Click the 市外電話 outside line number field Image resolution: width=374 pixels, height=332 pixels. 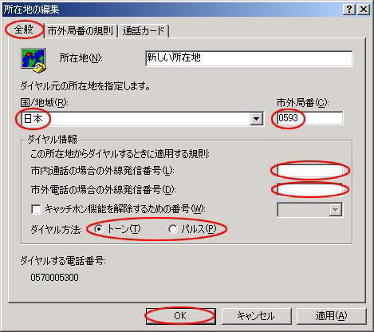click(310, 190)
